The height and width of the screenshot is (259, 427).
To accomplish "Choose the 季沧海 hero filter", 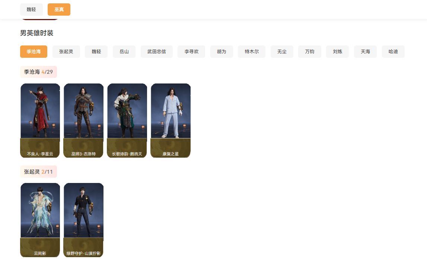I will click(34, 51).
